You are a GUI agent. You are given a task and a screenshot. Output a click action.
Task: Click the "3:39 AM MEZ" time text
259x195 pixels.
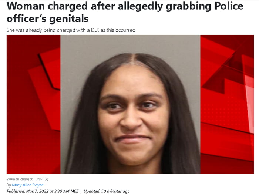click(66, 191)
